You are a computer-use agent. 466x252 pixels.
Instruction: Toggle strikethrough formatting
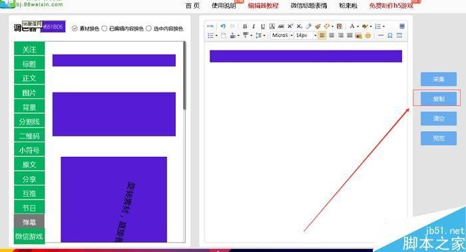point(281,27)
